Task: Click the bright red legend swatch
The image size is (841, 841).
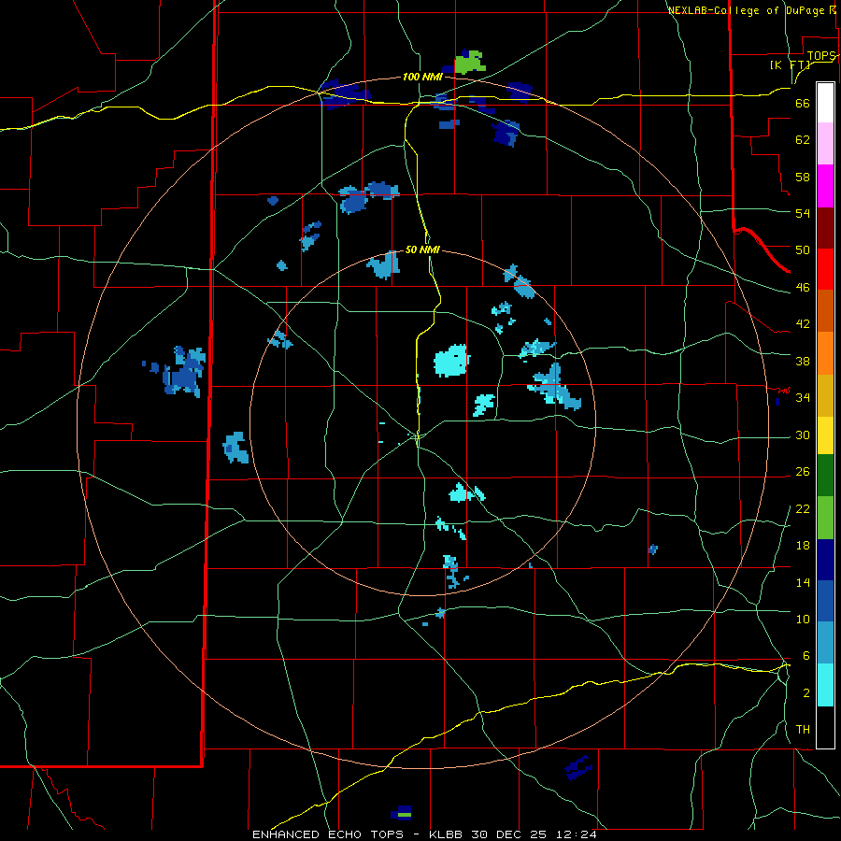Action: point(825,269)
